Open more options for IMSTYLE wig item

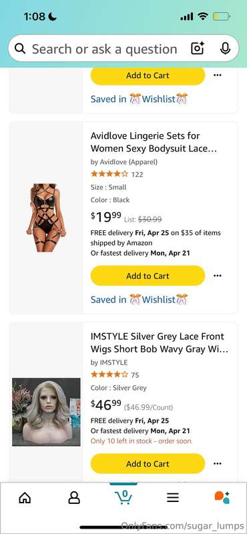coord(218,463)
